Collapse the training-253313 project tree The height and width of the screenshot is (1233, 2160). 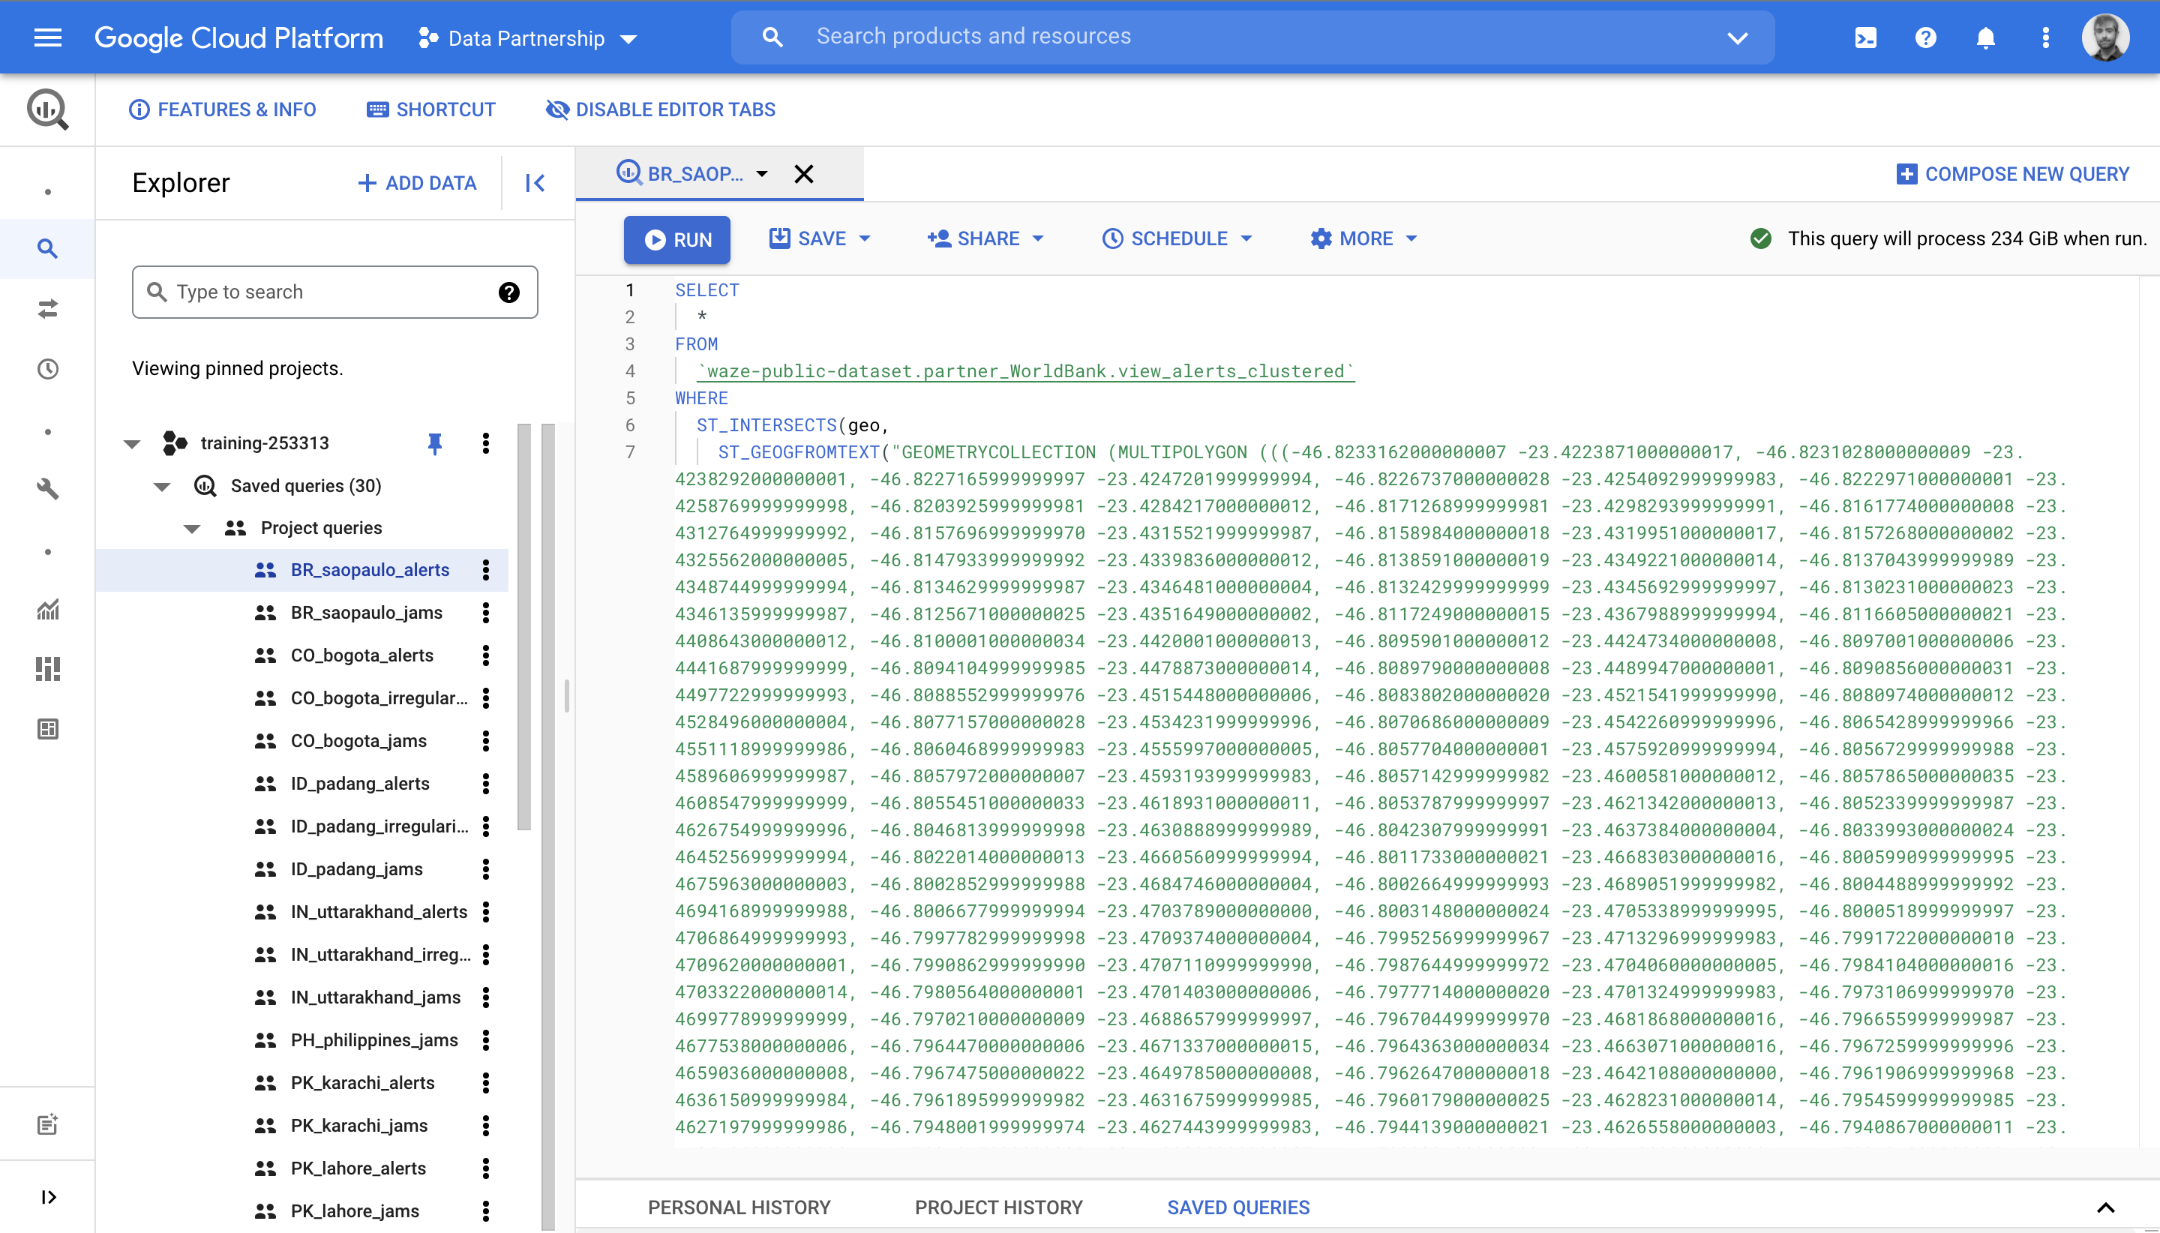tap(132, 444)
